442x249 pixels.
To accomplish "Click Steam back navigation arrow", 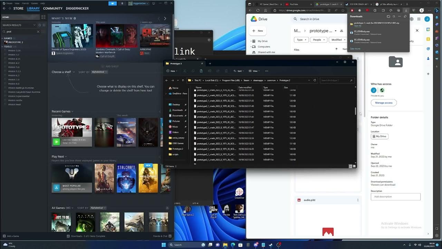I will tap(4, 8).
